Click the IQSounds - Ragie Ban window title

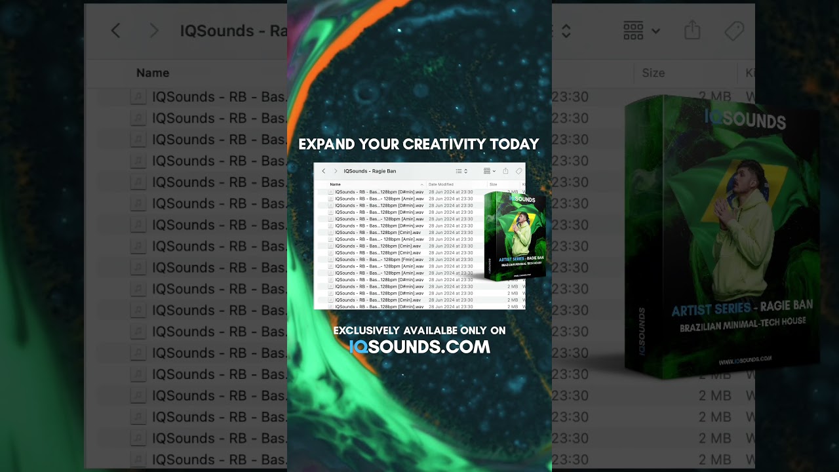[x=370, y=171]
